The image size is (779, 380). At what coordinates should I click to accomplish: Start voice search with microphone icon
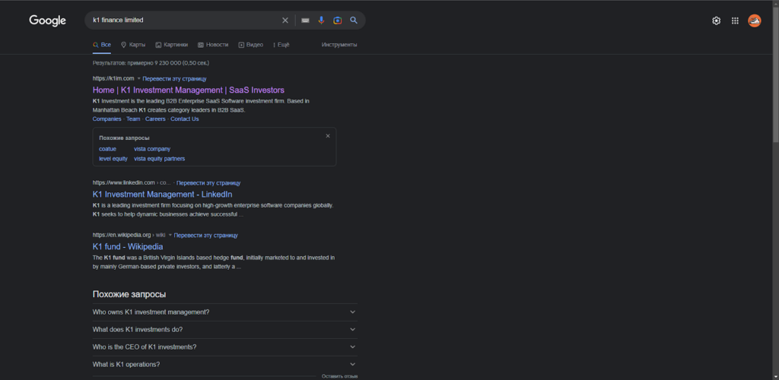click(x=322, y=21)
